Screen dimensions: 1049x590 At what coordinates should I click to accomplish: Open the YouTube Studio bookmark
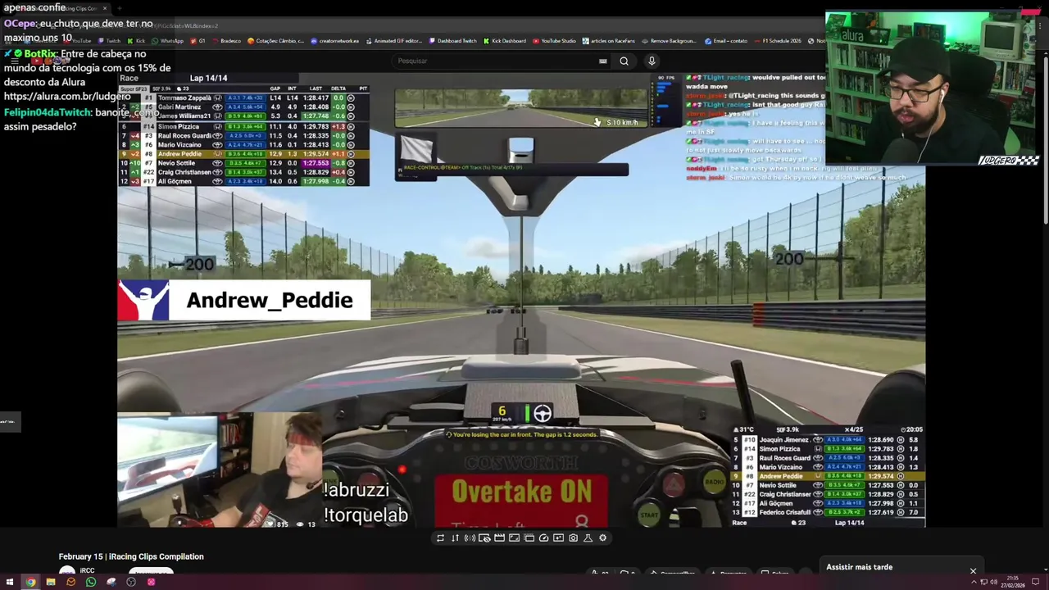554,41
